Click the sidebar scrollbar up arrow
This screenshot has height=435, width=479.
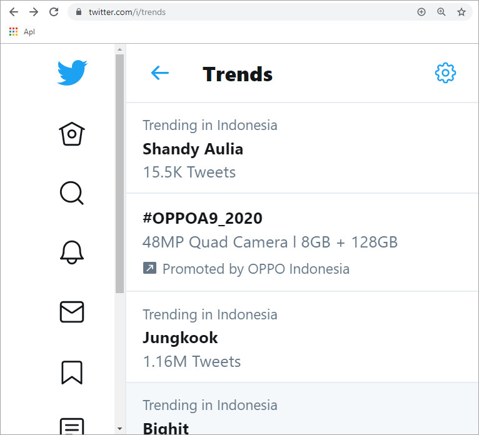(120, 49)
